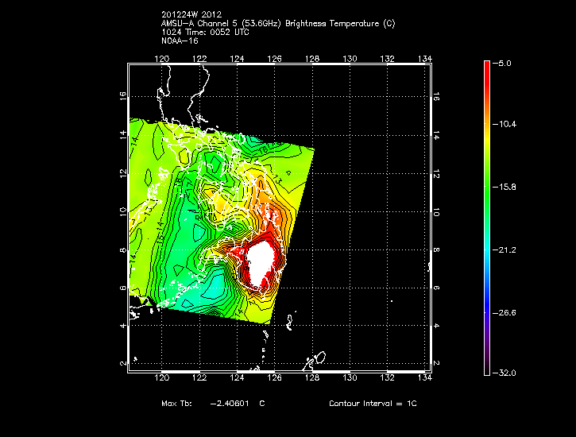Click the 120 longitude label on bottom axis

pyautogui.click(x=162, y=379)
